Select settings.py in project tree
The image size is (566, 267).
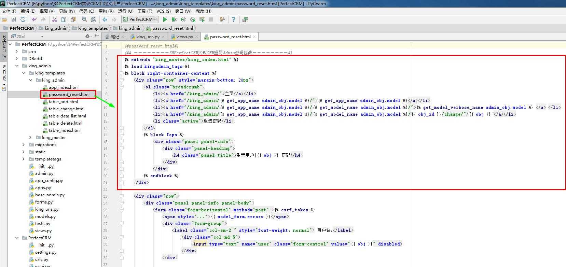click(46, 252)
